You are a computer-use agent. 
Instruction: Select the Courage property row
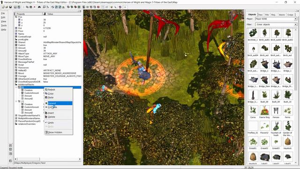(x=48, y=76)
